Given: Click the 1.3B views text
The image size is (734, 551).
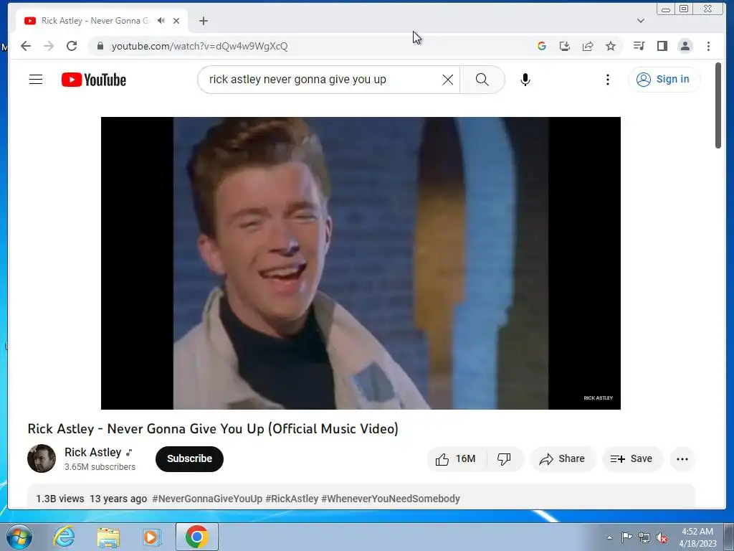Looking at the screenshot, I should (x=60, y=499).
